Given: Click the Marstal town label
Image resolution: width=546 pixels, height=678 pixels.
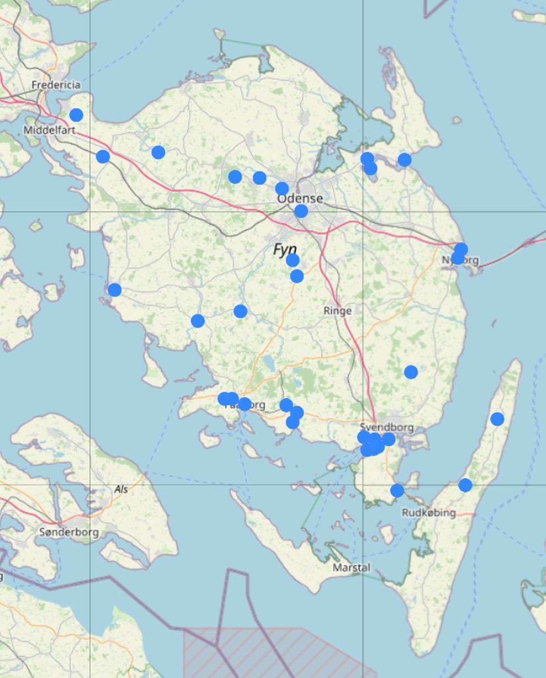Looking at the screenshot, I should [x=351, y=567].
